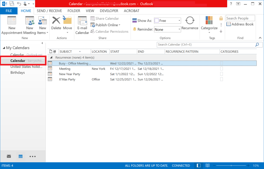
Task: Open the Reminder combo box
Action: pos(167,29)
